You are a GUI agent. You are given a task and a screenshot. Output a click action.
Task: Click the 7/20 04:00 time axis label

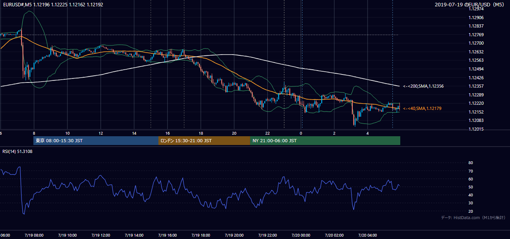(368, 235)
